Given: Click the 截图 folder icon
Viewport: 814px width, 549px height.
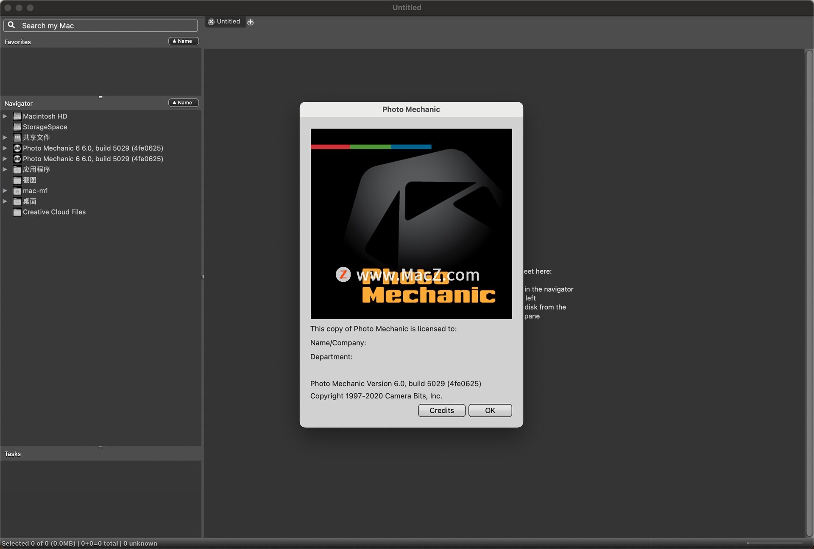Looking at the screenshot, I should [17, 180].
